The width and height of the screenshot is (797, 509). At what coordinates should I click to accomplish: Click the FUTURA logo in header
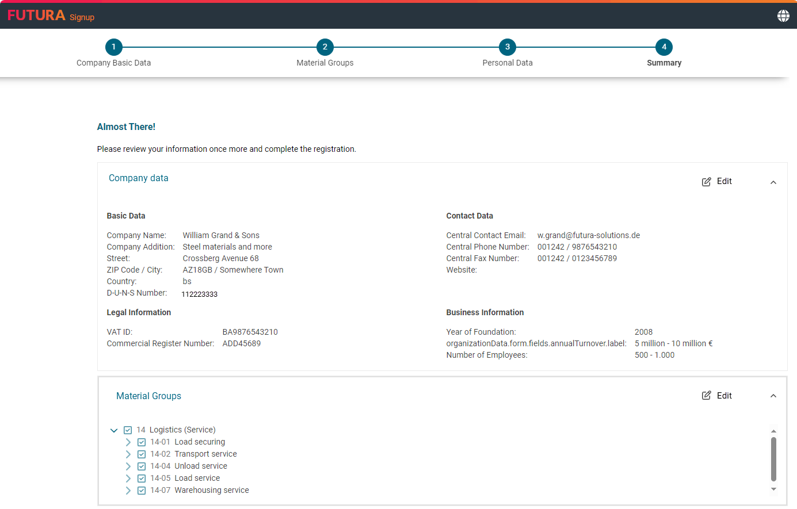tap(36, 16)
